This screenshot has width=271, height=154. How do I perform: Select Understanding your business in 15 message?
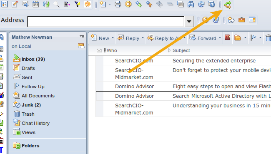pos(183,109)
